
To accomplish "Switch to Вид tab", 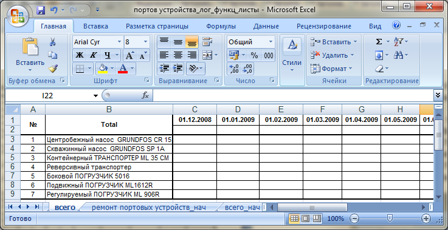I will [375, 26].
